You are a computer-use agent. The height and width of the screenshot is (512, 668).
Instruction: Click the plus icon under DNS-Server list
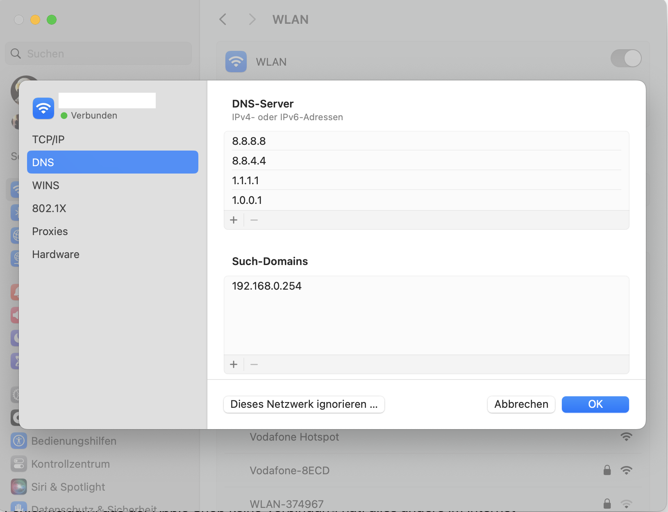coord(234,220)
